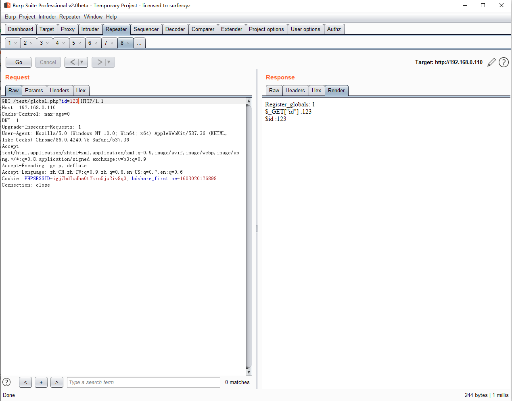Open search help icon at bottom left
Image resolution: width=512 pixels, height=401 pixels.
pyautogui.click(x=6, y=382)
